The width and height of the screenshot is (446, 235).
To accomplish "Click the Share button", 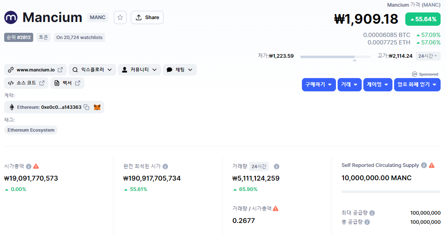I will (147, 17).
